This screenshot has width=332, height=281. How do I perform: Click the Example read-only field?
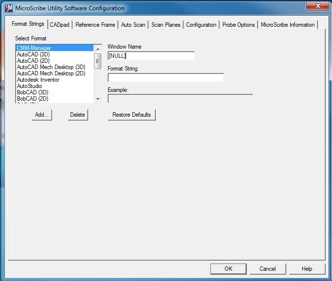pyautogui.click(x=181, y=99)
